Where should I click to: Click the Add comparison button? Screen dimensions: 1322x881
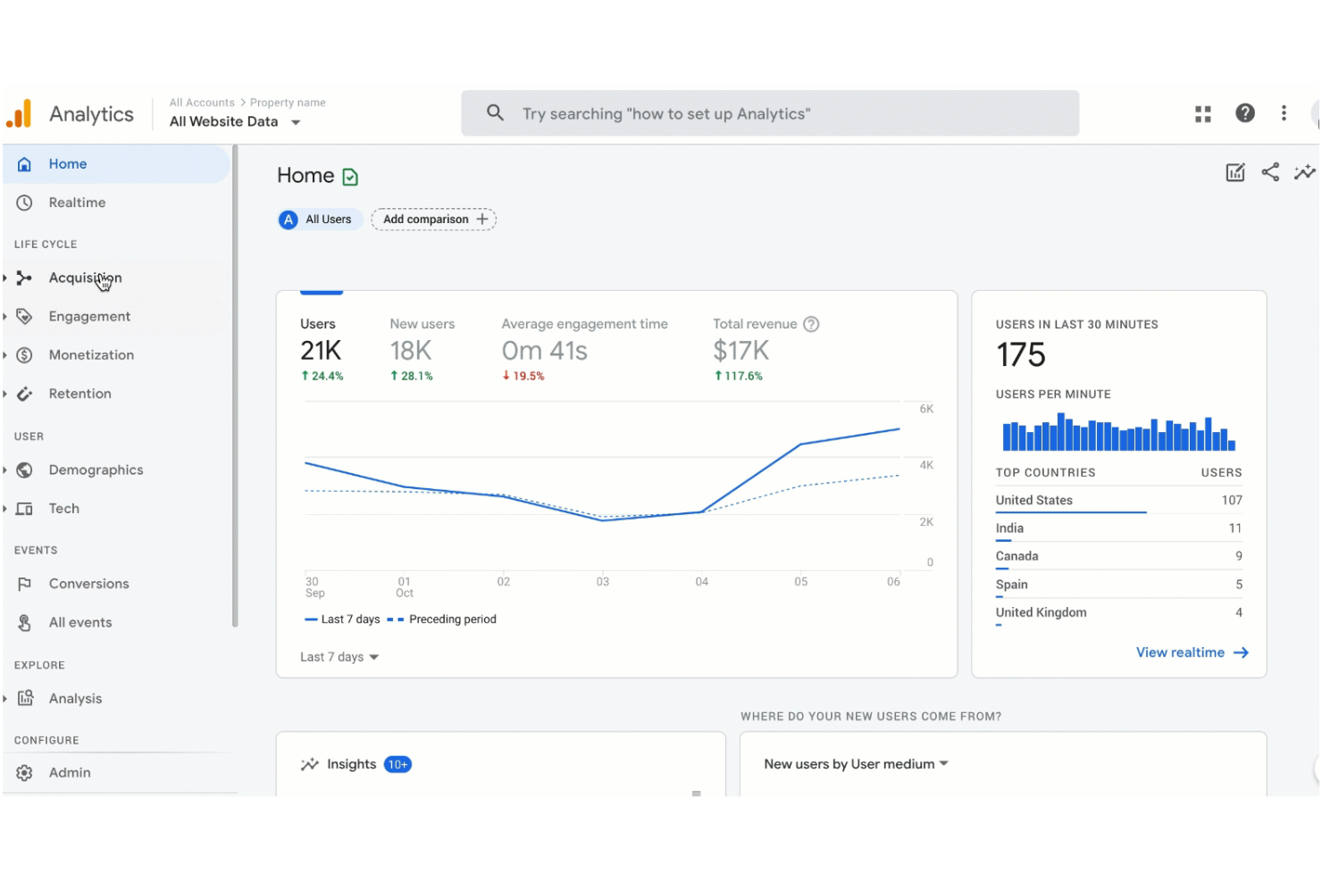[433, 220]
